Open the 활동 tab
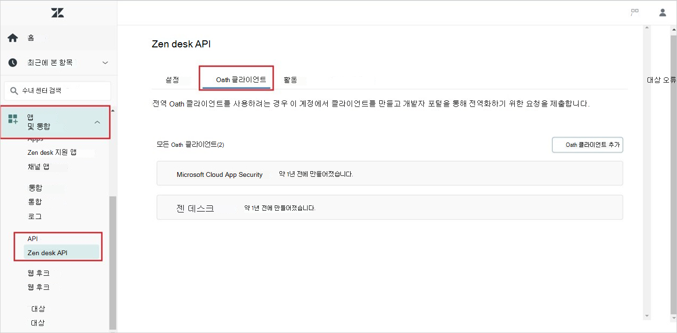677x333 pixels. (x=291, y=80)
